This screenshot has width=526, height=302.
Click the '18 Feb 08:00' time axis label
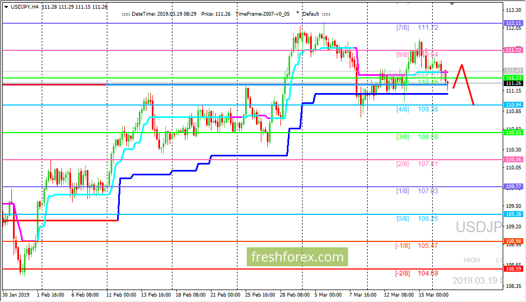pyautogui.click(x=190, y=295)
